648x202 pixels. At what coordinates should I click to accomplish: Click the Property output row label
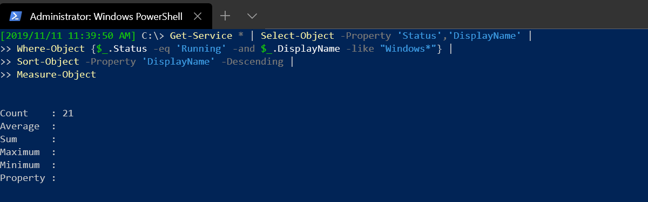coord(22,178)
